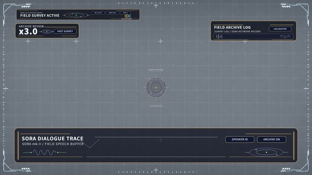Click the orbit diagram under ARCHIVE ON

266,153
